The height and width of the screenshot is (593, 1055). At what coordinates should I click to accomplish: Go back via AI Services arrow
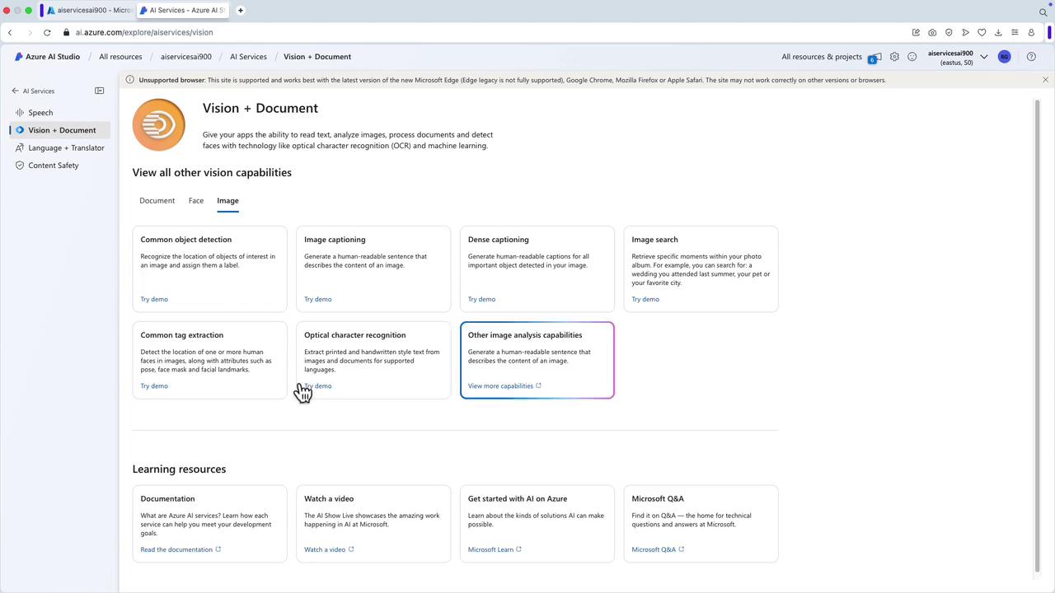coord(15,91)
